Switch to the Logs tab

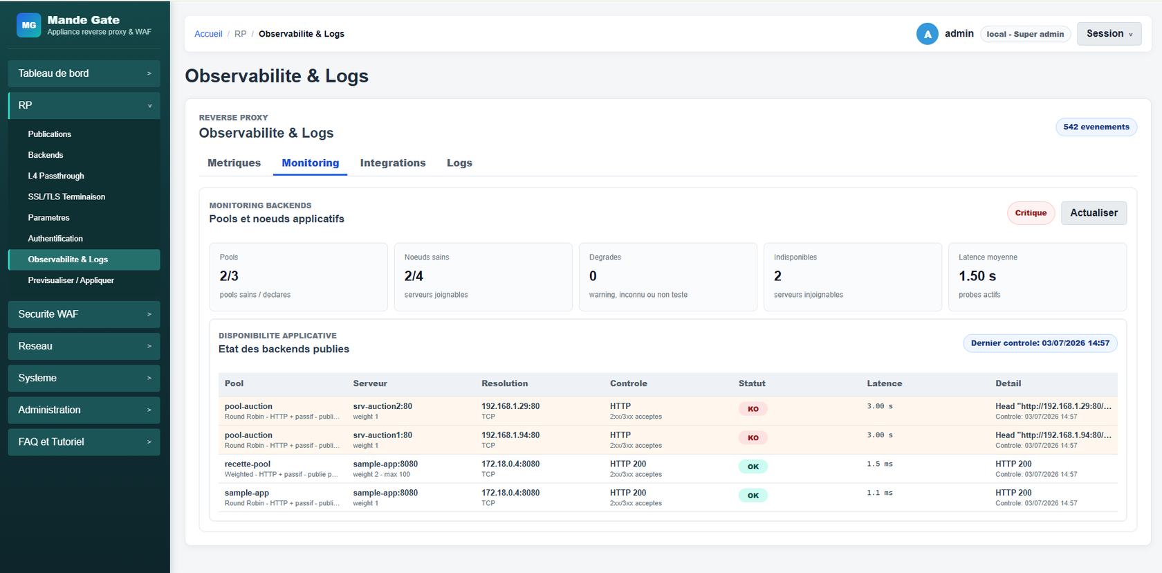pos(459,163)
